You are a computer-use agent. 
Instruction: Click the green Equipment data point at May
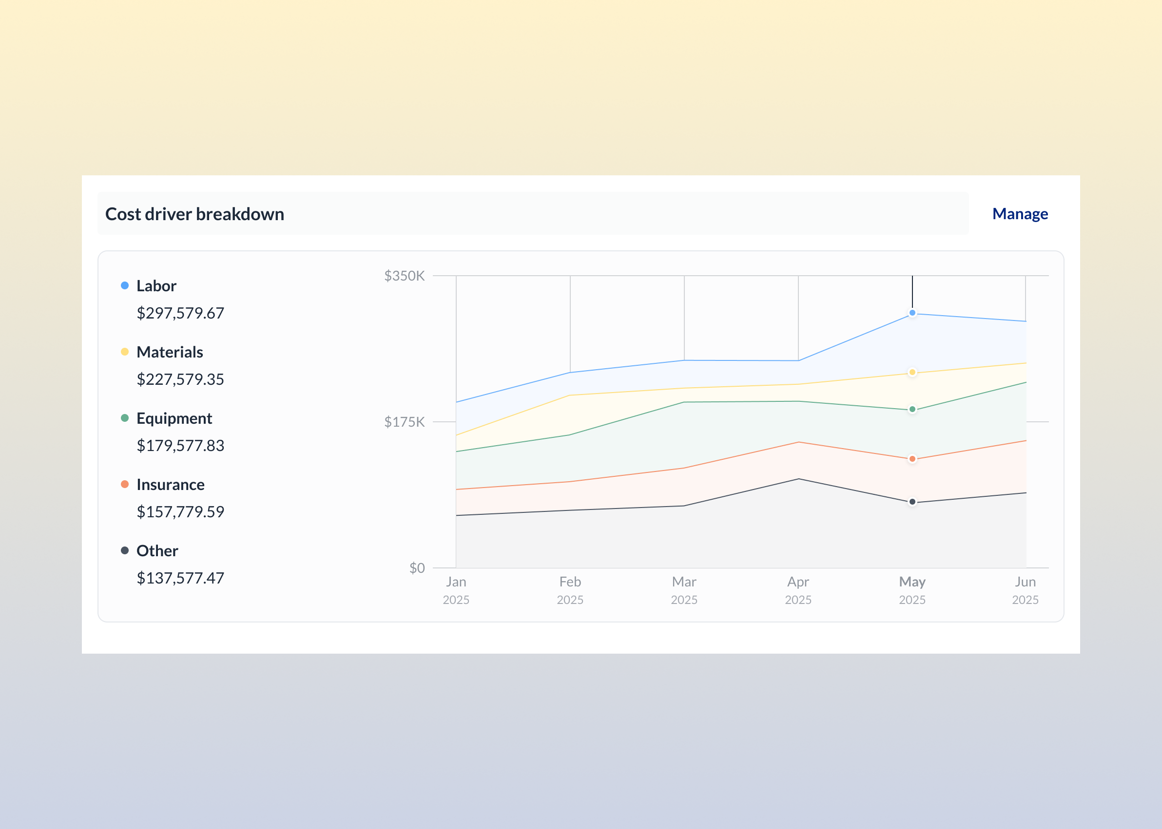point(912,410)
